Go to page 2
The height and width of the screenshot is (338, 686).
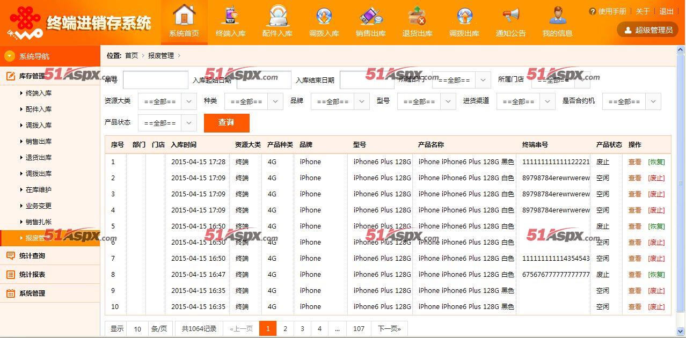click(285, 328)
